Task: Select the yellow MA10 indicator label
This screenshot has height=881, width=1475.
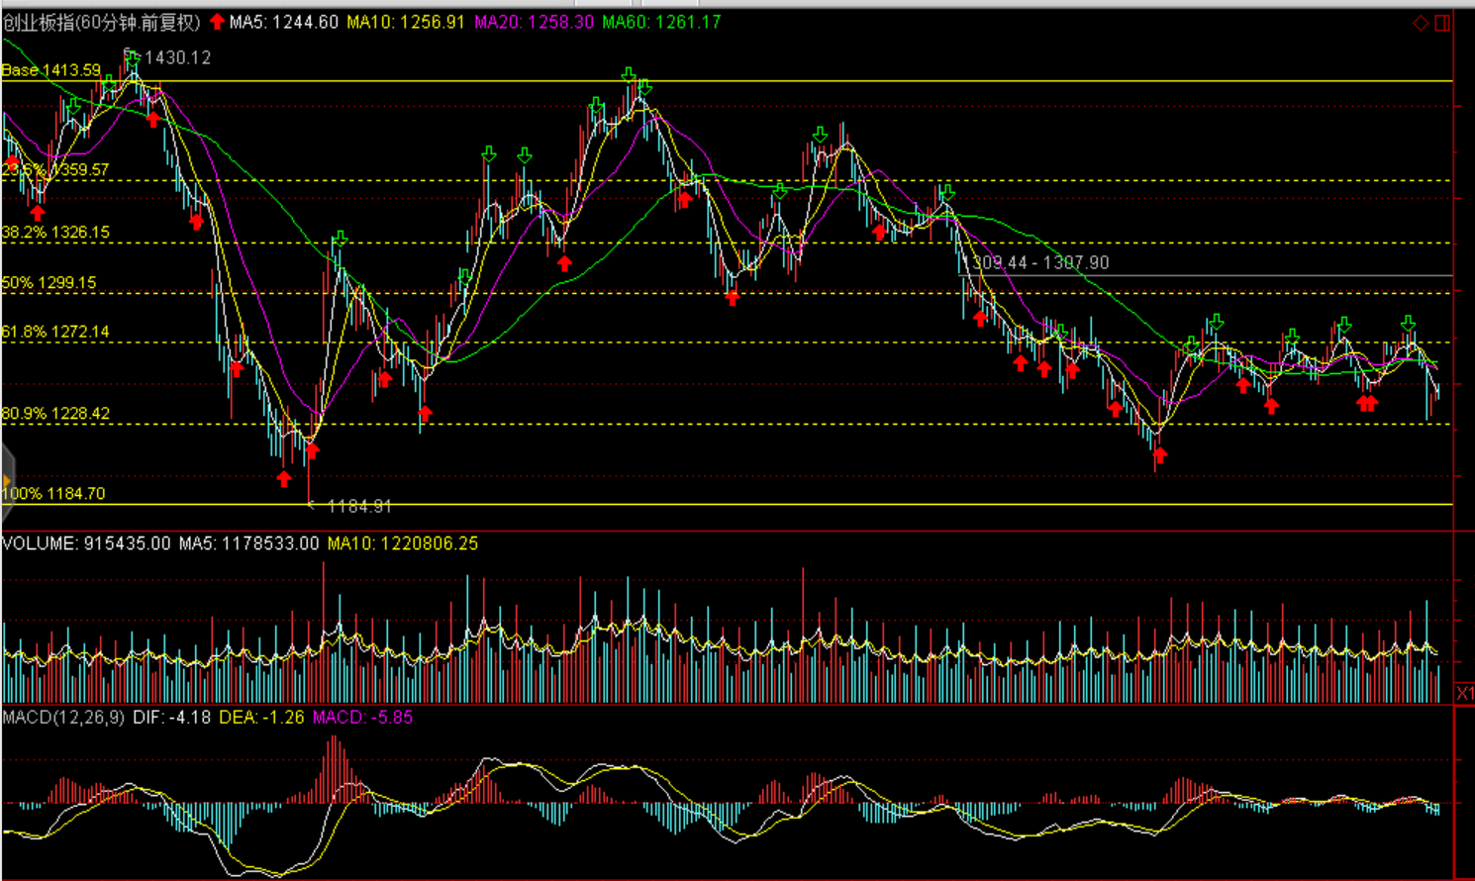Action: [405, 22]
